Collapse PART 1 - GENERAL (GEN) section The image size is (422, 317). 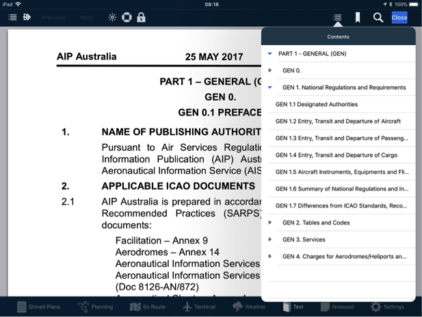point(270,53)
